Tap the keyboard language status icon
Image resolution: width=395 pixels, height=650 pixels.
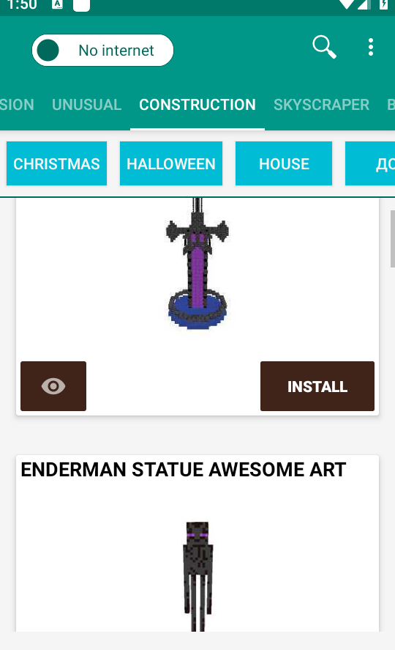tap(57, 4)
